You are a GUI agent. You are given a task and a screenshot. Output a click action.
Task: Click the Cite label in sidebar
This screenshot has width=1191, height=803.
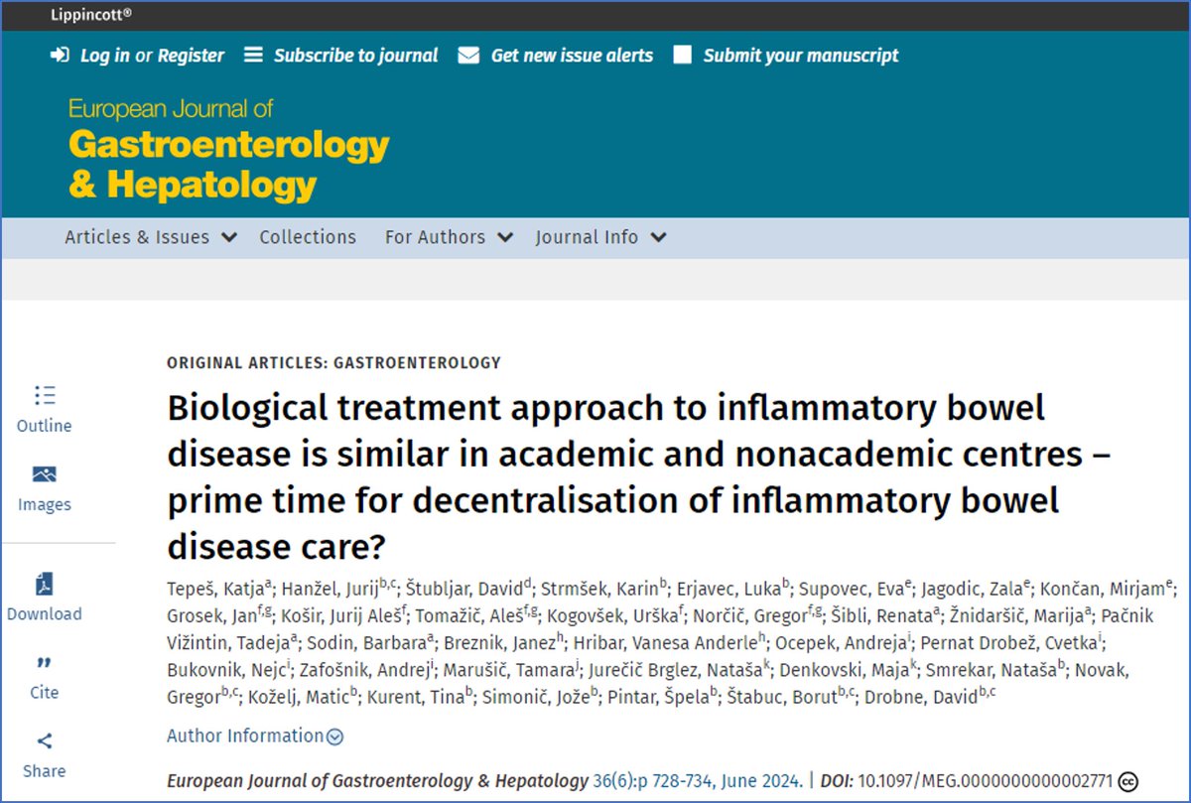pos(45,693)
